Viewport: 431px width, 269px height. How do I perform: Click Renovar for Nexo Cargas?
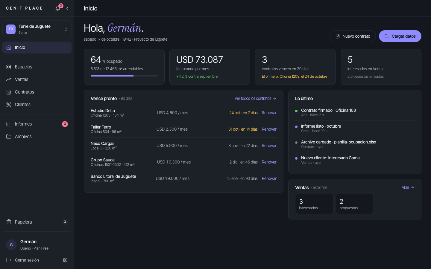click(269, 146)
